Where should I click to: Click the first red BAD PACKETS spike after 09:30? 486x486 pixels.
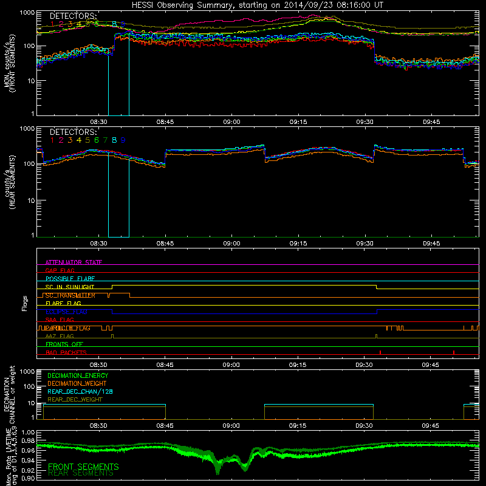[380, 352]
